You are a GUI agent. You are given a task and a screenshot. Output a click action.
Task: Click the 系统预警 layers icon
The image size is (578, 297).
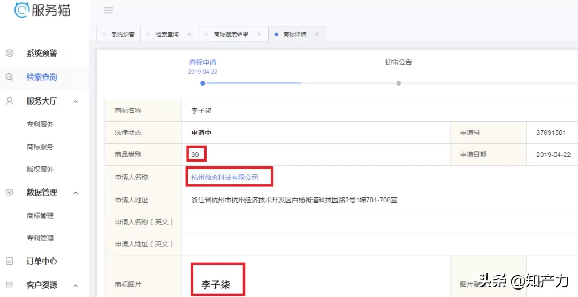[x=10, y=54]
